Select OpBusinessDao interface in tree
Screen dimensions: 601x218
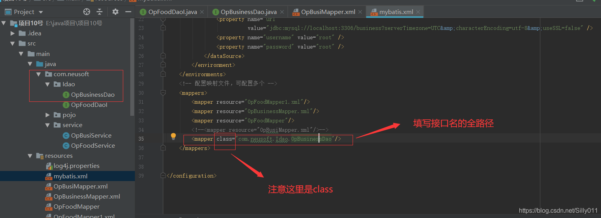coord(93,94)
